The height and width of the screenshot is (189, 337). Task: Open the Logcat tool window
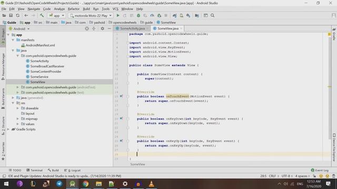[x=73, y=170]
